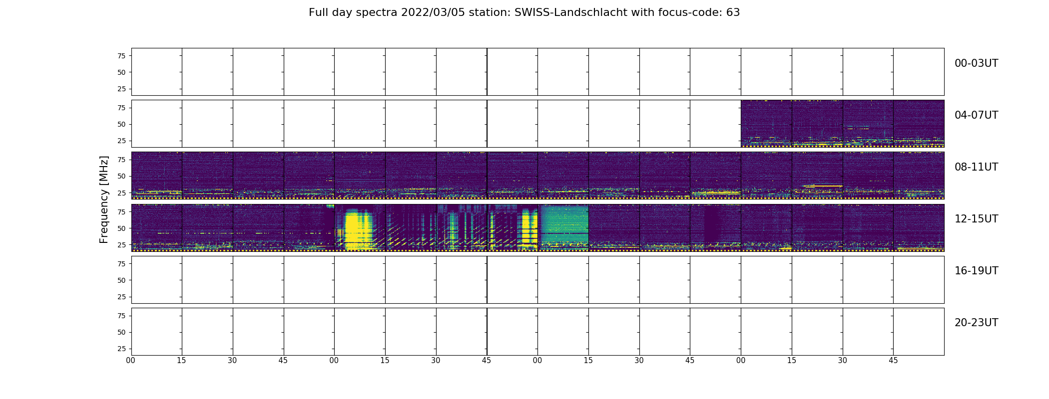The width and height of the screenshot is (1049, 399).
Task: Click the yellow horizontal line in 08-11UT row
Action: pos(823,186)
